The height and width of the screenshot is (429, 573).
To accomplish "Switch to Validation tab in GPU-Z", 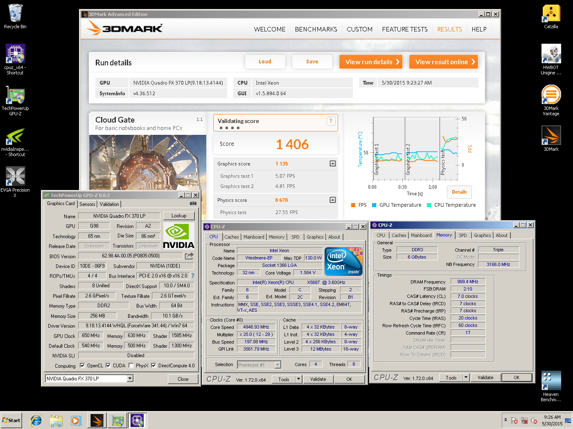I will tap(109, 204).
